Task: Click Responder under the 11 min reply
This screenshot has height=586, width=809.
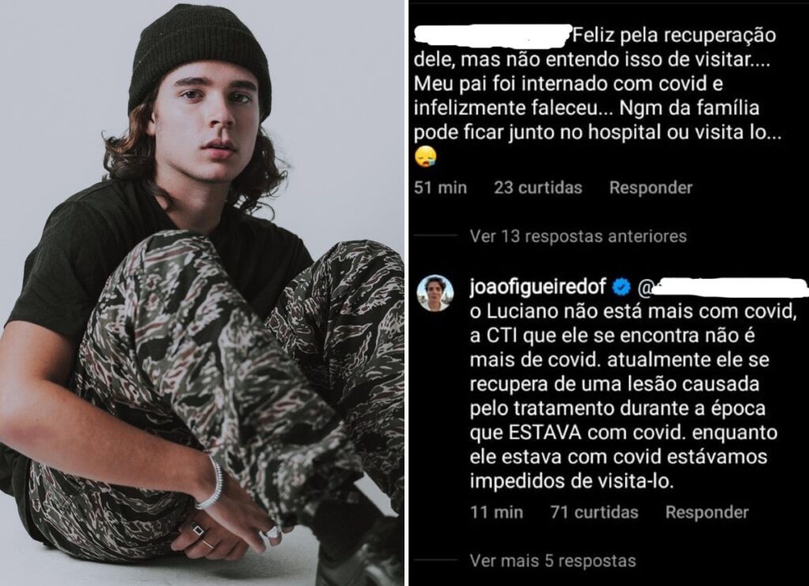Action: coord(707,513)
